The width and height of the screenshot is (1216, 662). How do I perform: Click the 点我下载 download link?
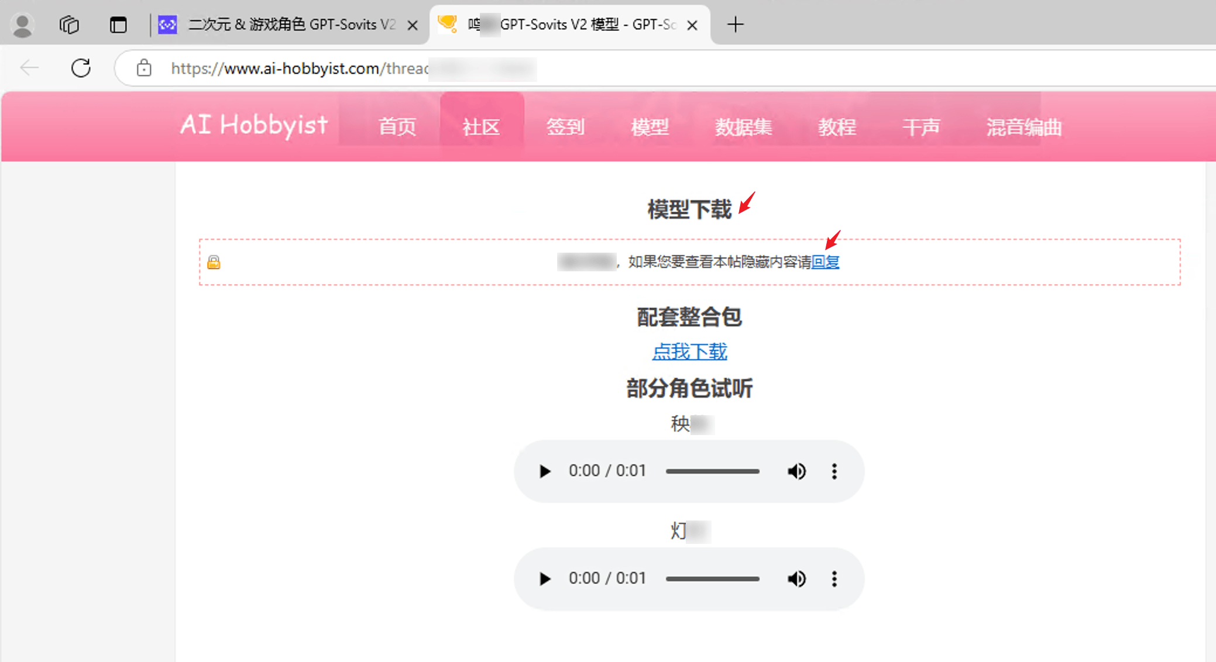(689, 351)
